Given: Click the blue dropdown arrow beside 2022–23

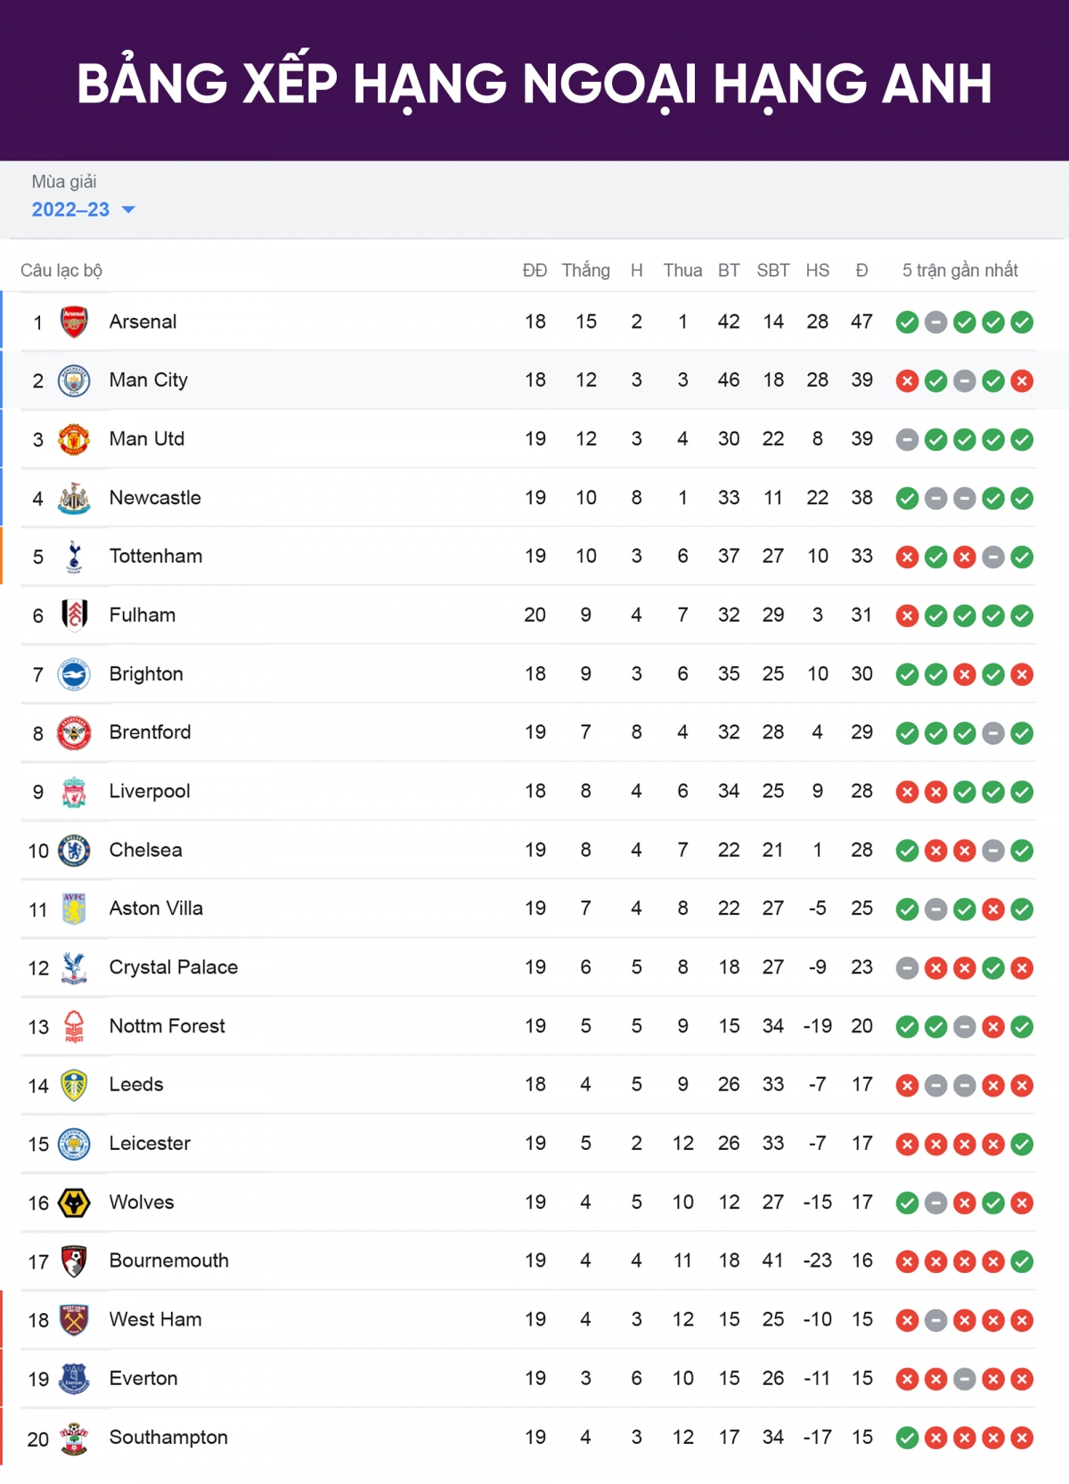Looking at the screenshot, I should [x=128, y=210].
